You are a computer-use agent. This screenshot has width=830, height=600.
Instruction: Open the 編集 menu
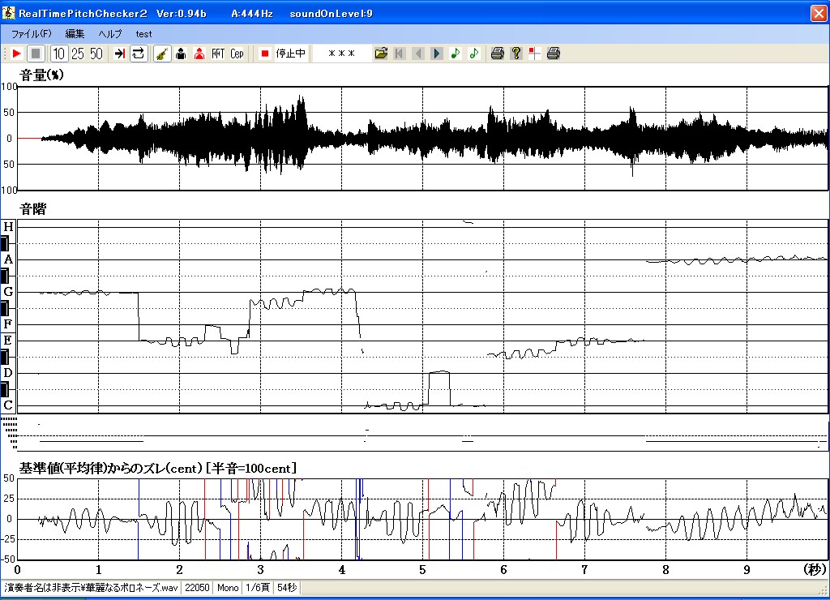click(x=75, y=34)
